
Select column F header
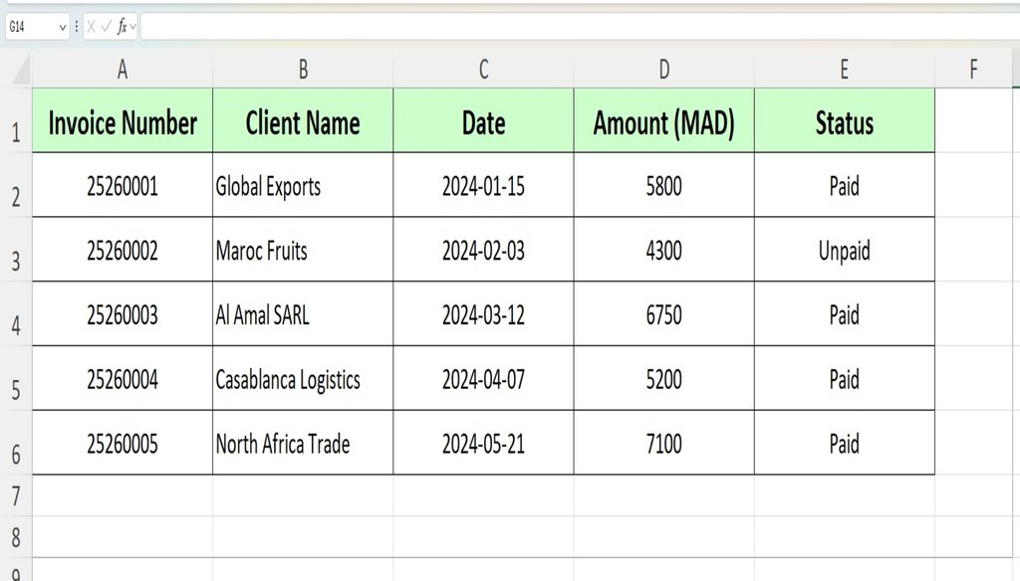tap(973, 69)
